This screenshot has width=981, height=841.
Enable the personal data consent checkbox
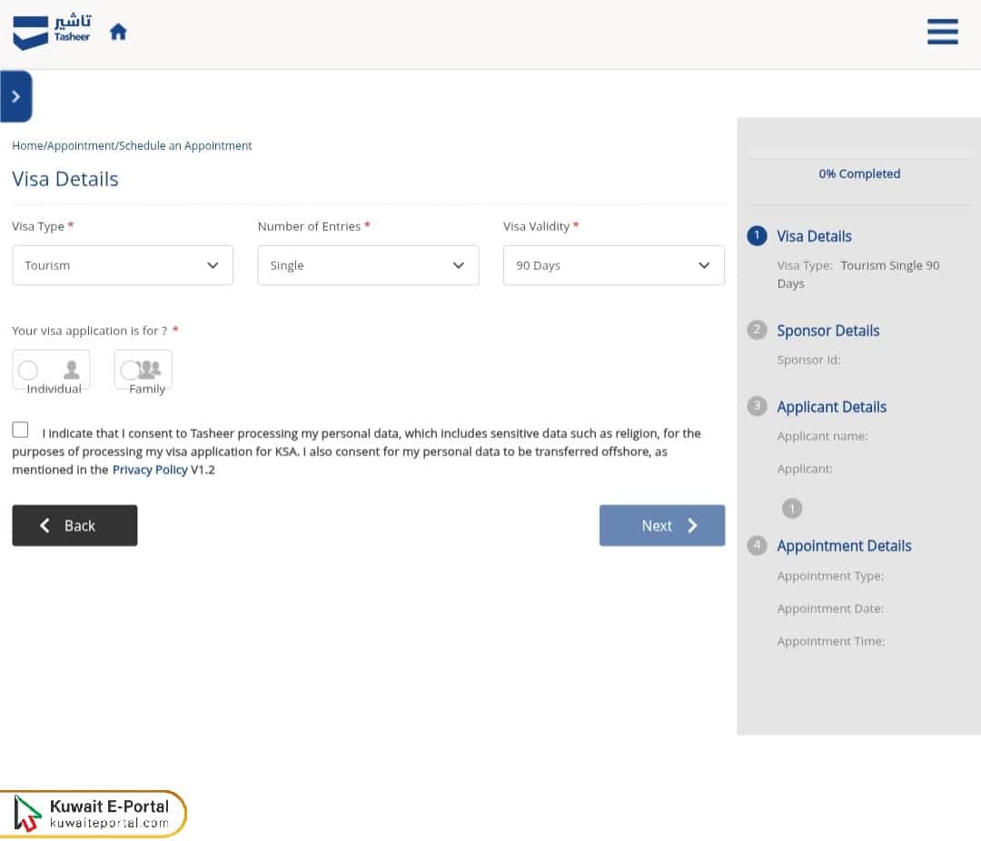tap(20, 429)
